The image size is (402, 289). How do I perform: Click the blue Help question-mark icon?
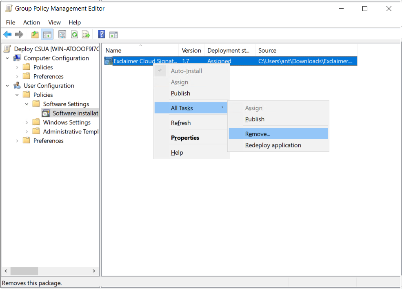(102, 35)
